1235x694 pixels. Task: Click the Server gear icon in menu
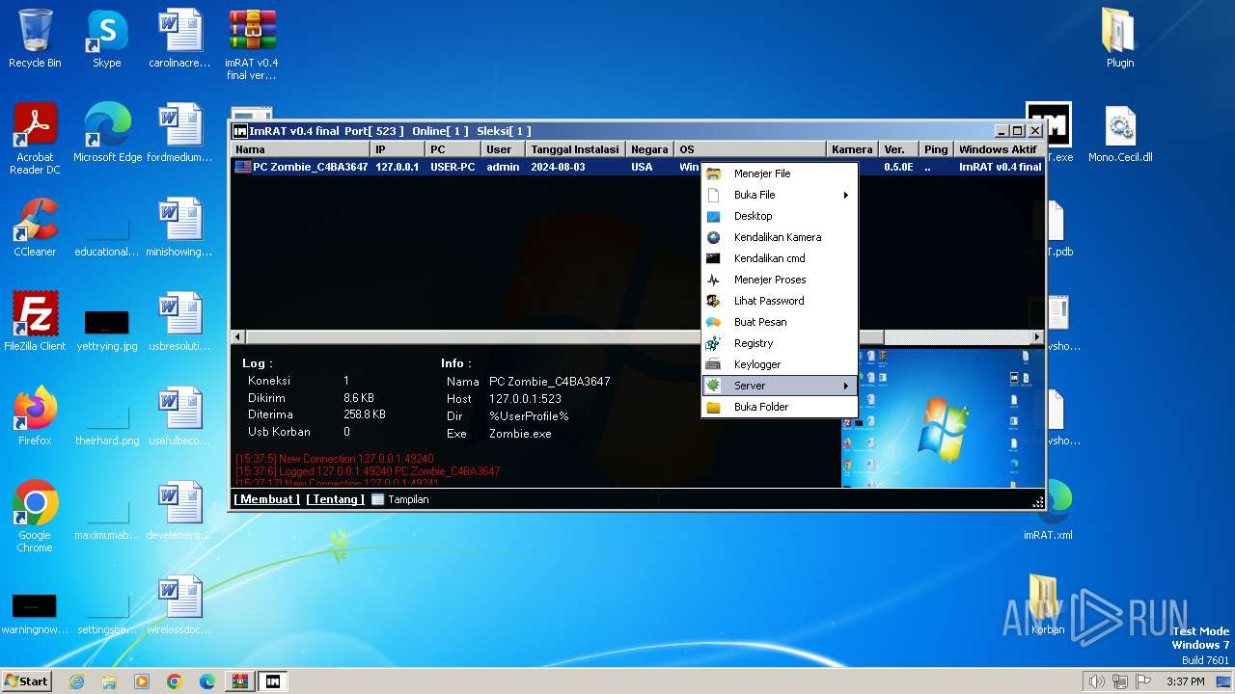714,386
